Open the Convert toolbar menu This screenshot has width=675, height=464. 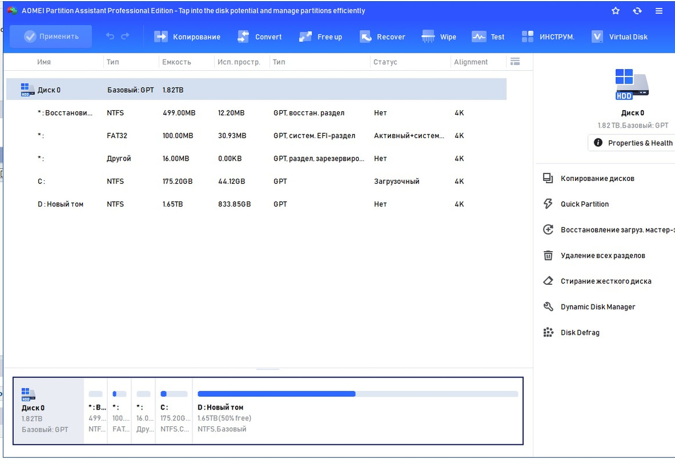[x=259, y=37]
